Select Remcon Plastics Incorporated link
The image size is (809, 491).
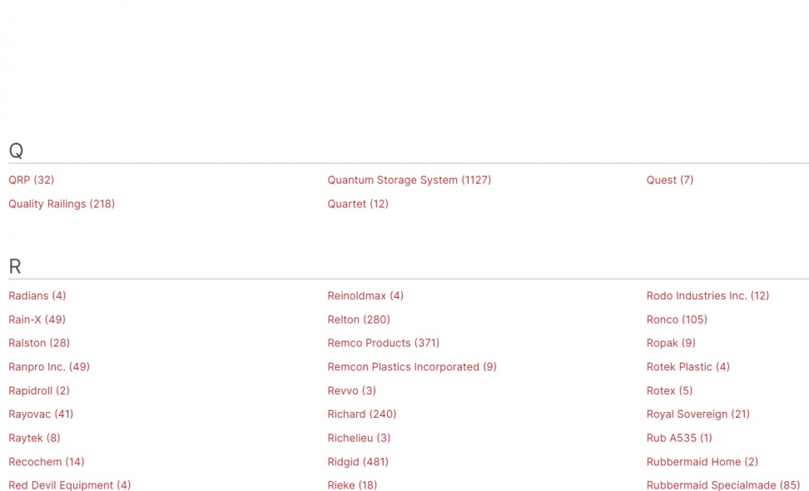point(412,367)
